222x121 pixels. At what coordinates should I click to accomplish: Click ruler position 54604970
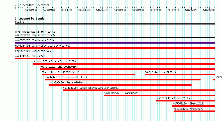coord(102,10)
